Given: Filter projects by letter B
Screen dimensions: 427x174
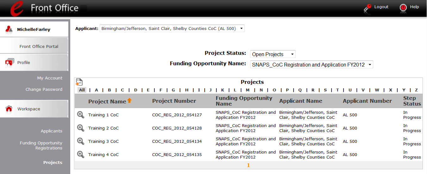Looking at the screenshot, I should pos(109,90).
